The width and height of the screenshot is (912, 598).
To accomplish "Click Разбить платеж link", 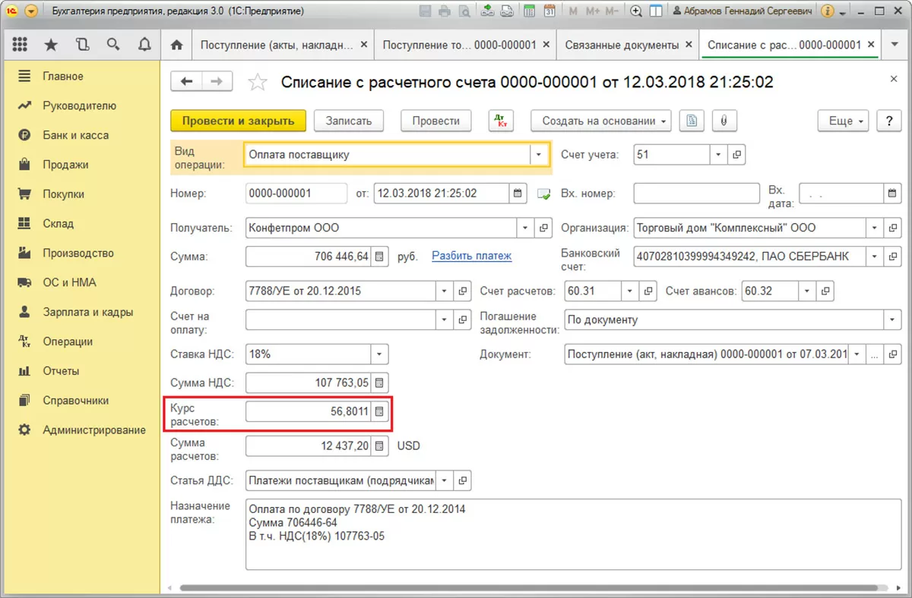I will 471,256.
